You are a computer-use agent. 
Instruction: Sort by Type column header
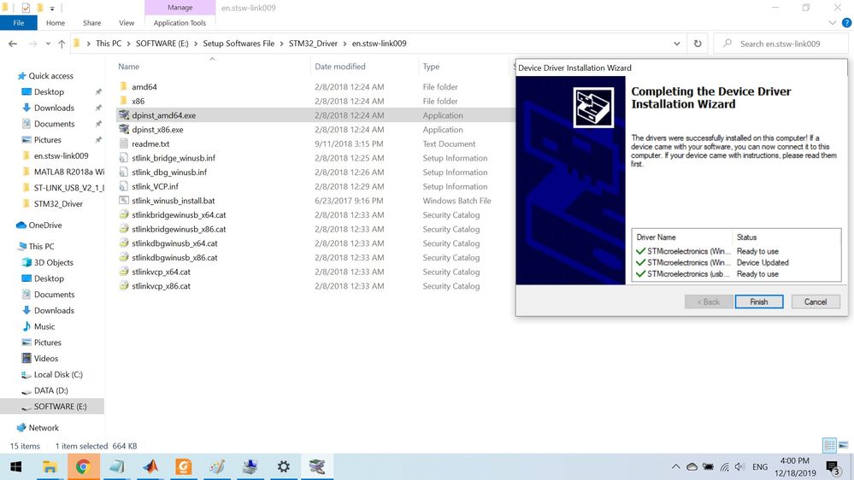431,67
